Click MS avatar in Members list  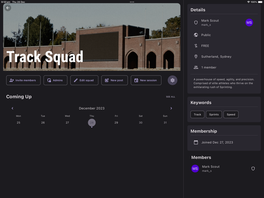point(195,168)
